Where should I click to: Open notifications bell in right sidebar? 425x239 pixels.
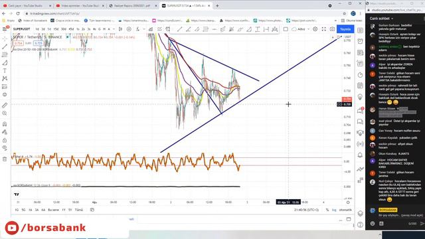pyautogui.click(x=360, y=155)
